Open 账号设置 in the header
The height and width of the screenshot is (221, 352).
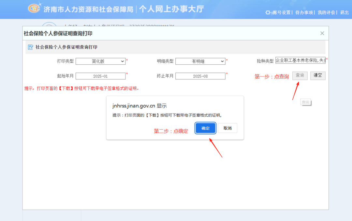pos(282,13)
